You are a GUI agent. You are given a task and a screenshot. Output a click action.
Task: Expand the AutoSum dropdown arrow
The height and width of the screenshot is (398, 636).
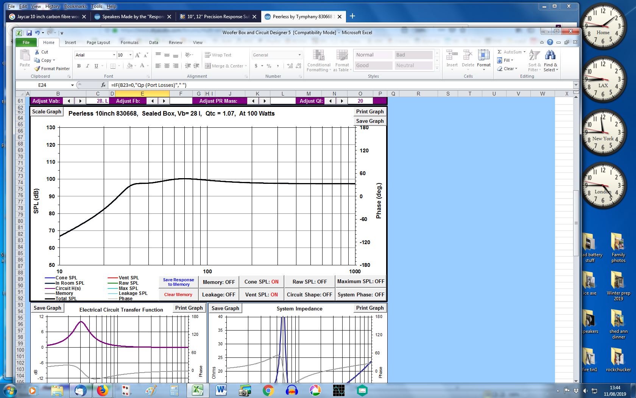[x=524, y=52]
